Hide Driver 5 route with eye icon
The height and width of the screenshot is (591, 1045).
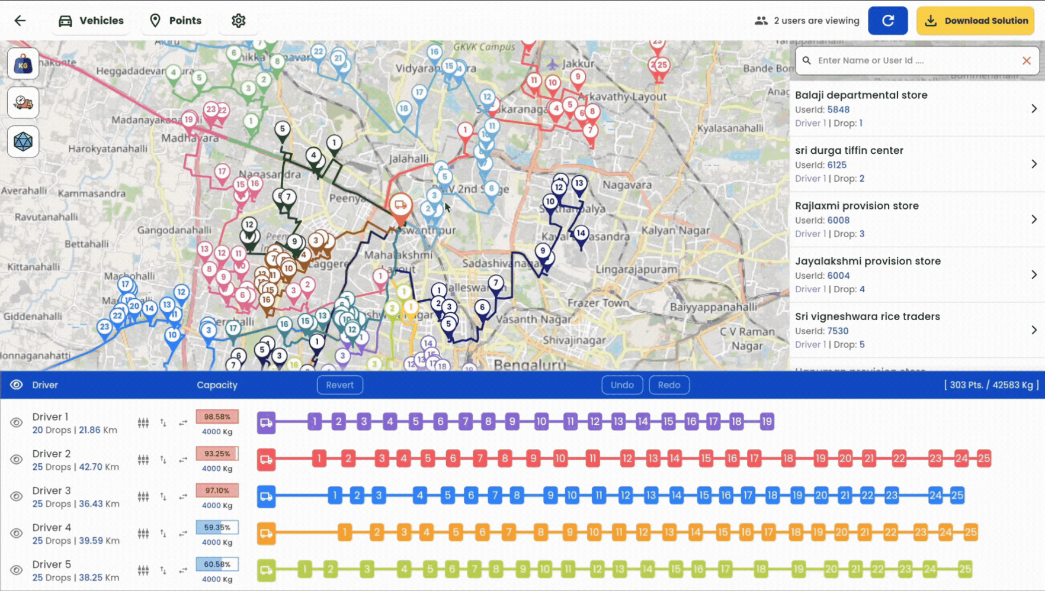tap(17, 570)
